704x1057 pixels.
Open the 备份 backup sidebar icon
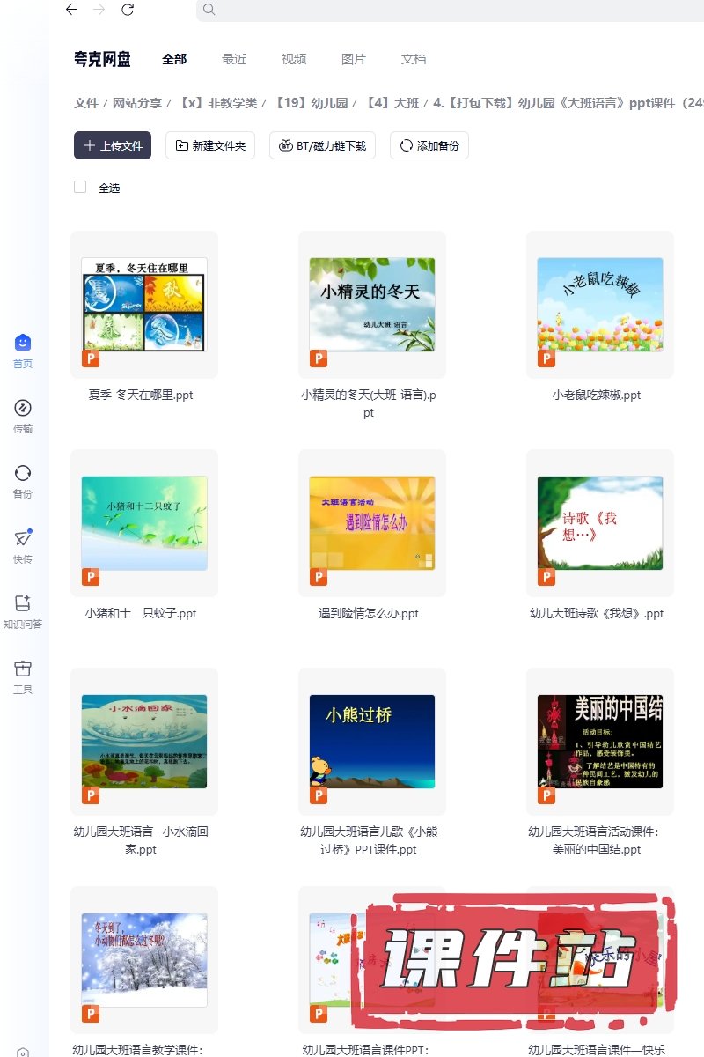(x=23, y=473)
